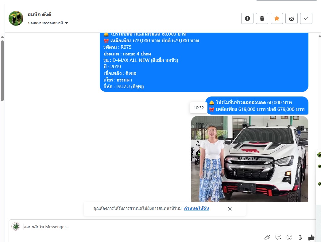Click the ประเภท : กระบะ 4 ประตู line
321x242 pixels.
[127, 54]
